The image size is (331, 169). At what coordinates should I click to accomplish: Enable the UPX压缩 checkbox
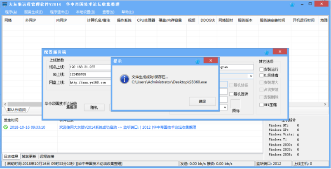pos(262,104)
